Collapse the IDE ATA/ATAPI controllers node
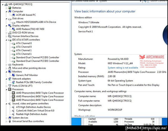The image size is (168, 131). (x=6, y=40)
